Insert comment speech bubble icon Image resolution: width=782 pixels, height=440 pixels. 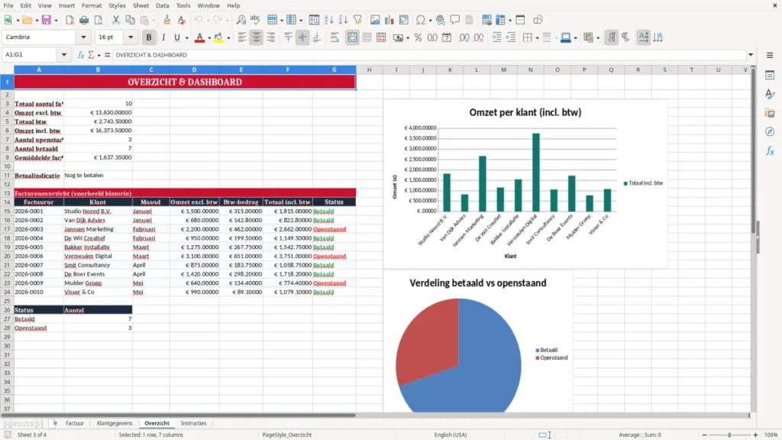[455, 20]
